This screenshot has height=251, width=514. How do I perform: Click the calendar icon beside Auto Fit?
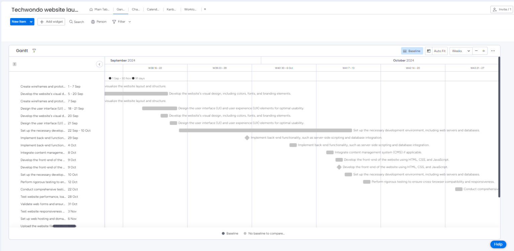[429, 50]
